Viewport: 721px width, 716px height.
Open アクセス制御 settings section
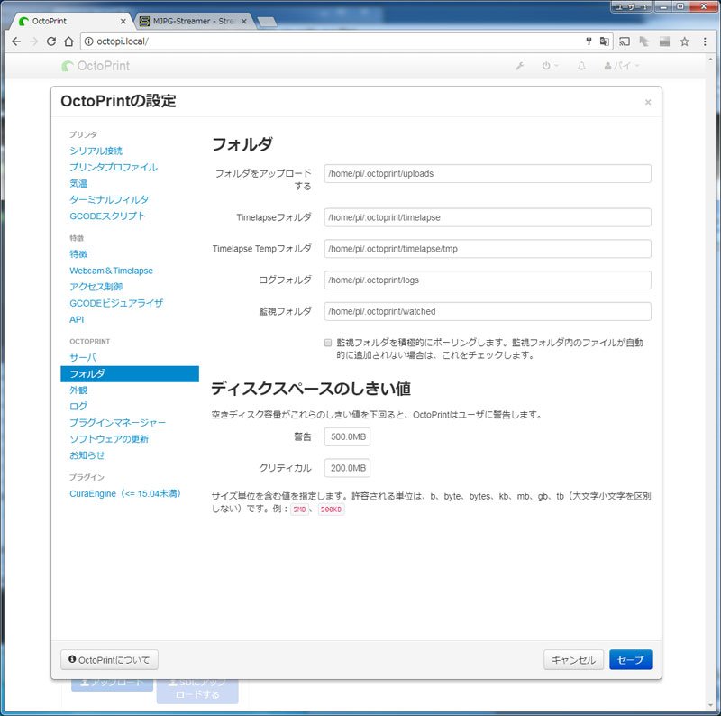click(96, 287)
